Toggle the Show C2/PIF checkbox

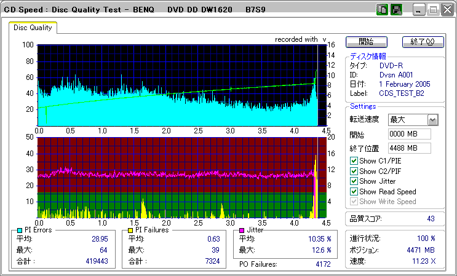354,172
